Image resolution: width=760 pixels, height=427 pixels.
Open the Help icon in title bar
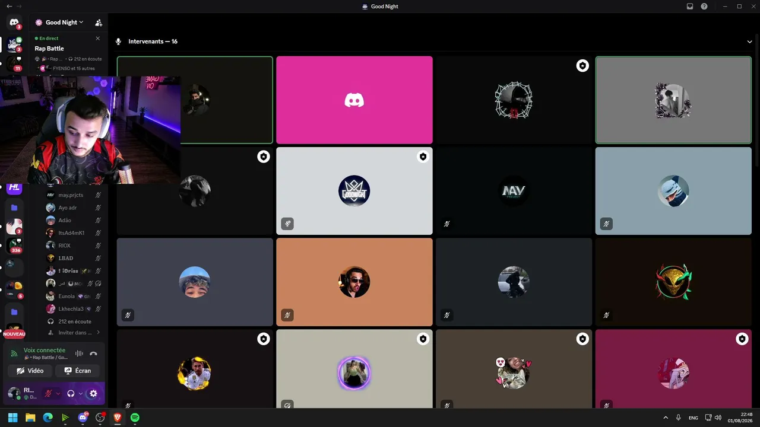704,7
